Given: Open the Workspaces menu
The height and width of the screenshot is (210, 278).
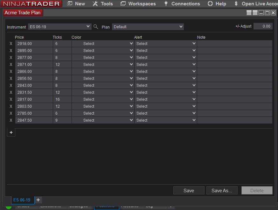Looking at the screenshot, I should pyautogui.click(x=138, y=4).
